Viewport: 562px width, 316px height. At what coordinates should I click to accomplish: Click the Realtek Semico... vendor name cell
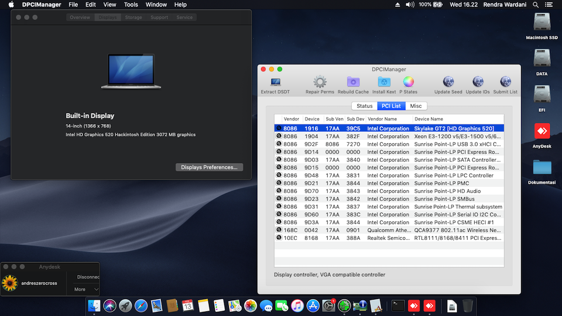[389, 238]
